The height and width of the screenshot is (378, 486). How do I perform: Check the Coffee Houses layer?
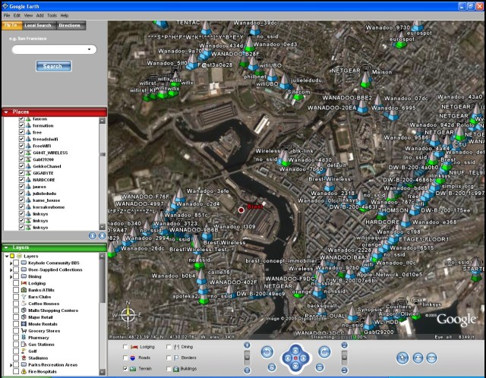15,304
